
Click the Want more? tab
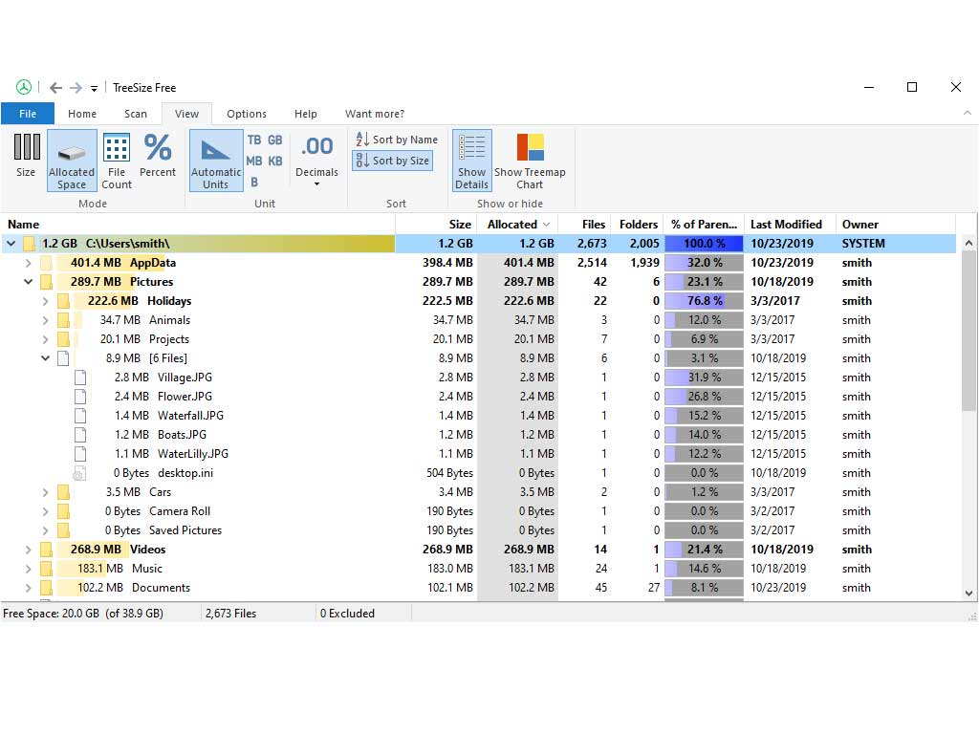375,114
